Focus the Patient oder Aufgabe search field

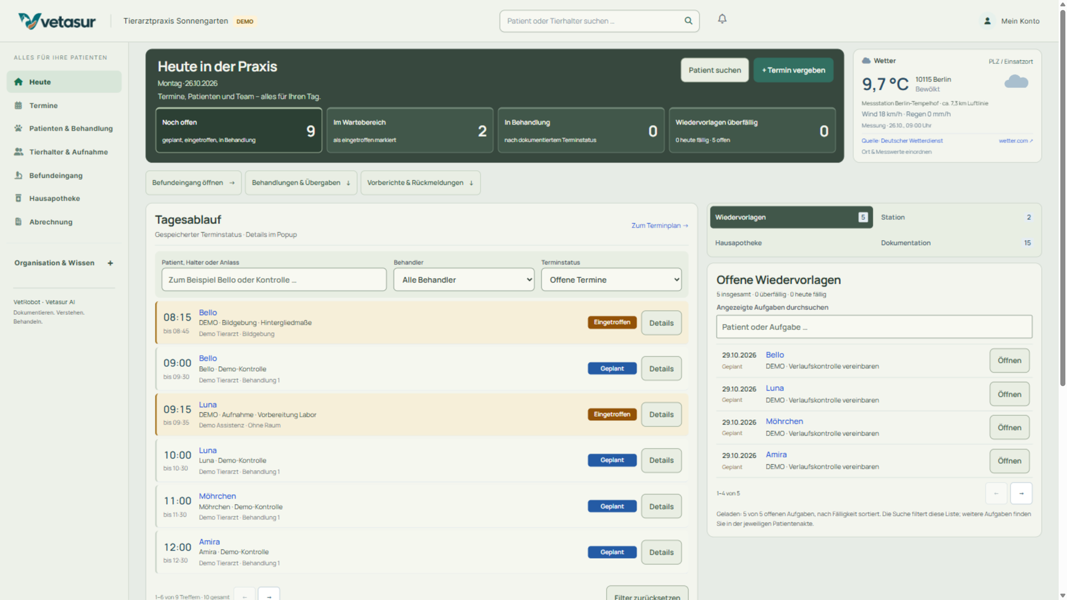[x=874, y=327]
